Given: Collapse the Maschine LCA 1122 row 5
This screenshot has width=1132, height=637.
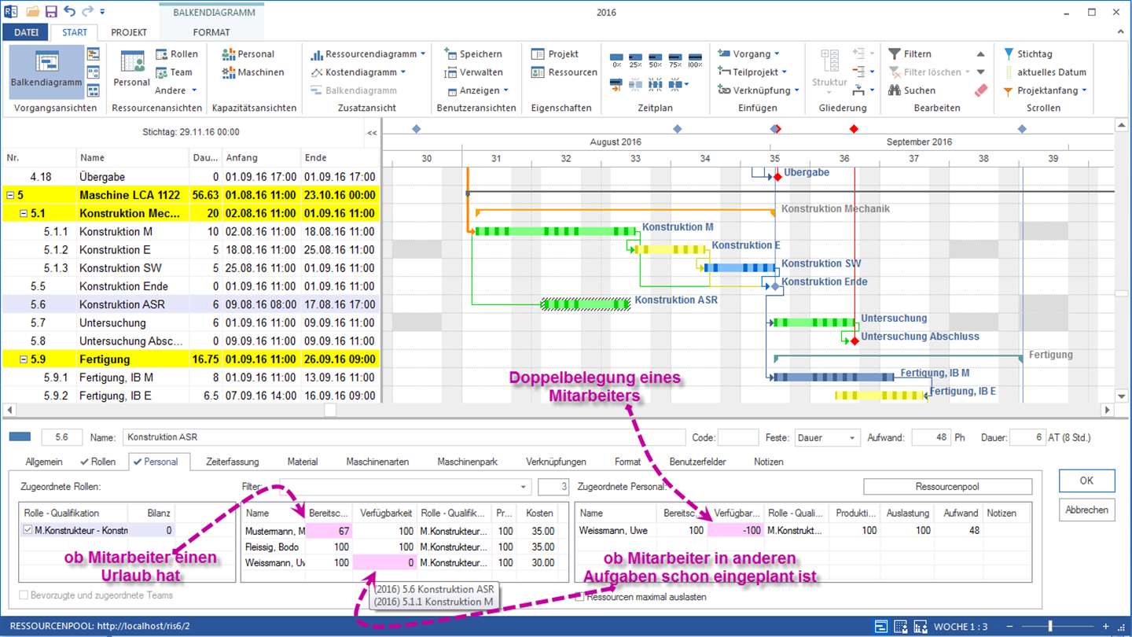Looking at the screenshot, I should [9, 195].
